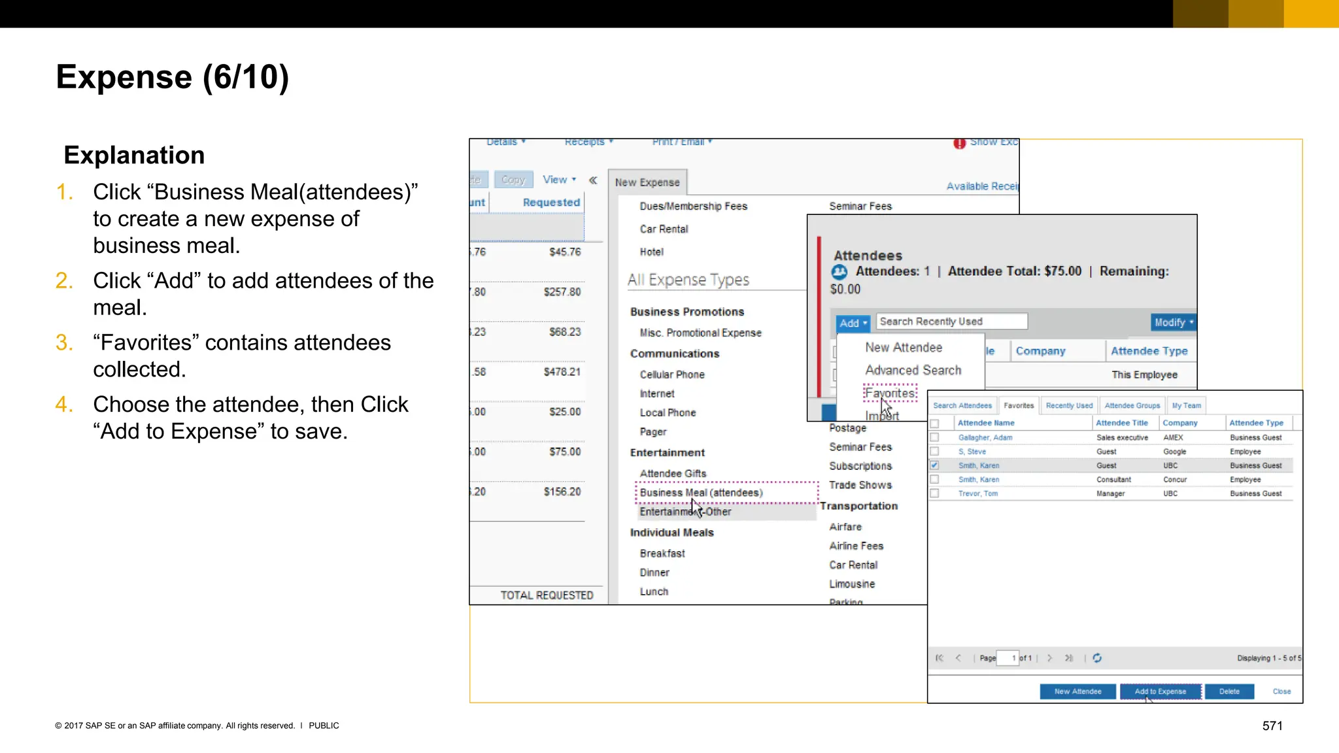
Task: Choose New Attendee from Add menu
Action: click(x=904, y=348)
